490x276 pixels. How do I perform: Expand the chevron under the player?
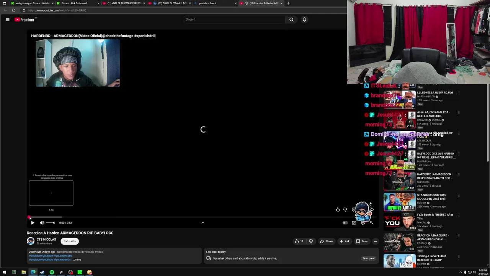pyautogui.click(x=203, y=223)
